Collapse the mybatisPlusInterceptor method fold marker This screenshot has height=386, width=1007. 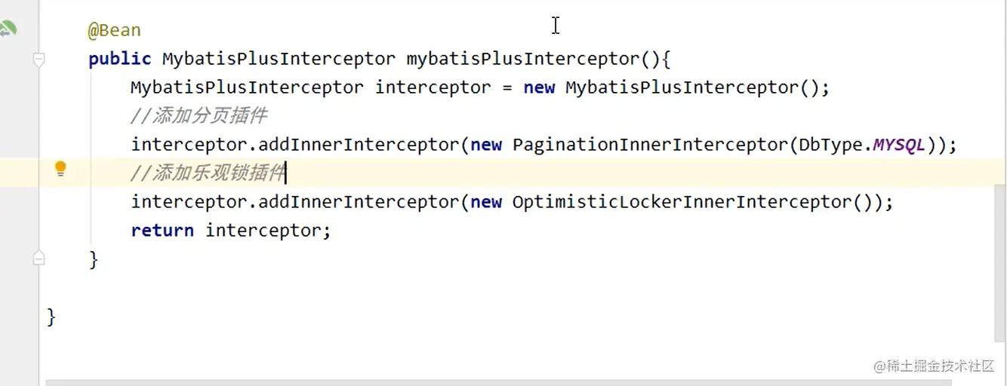(39, 60)
